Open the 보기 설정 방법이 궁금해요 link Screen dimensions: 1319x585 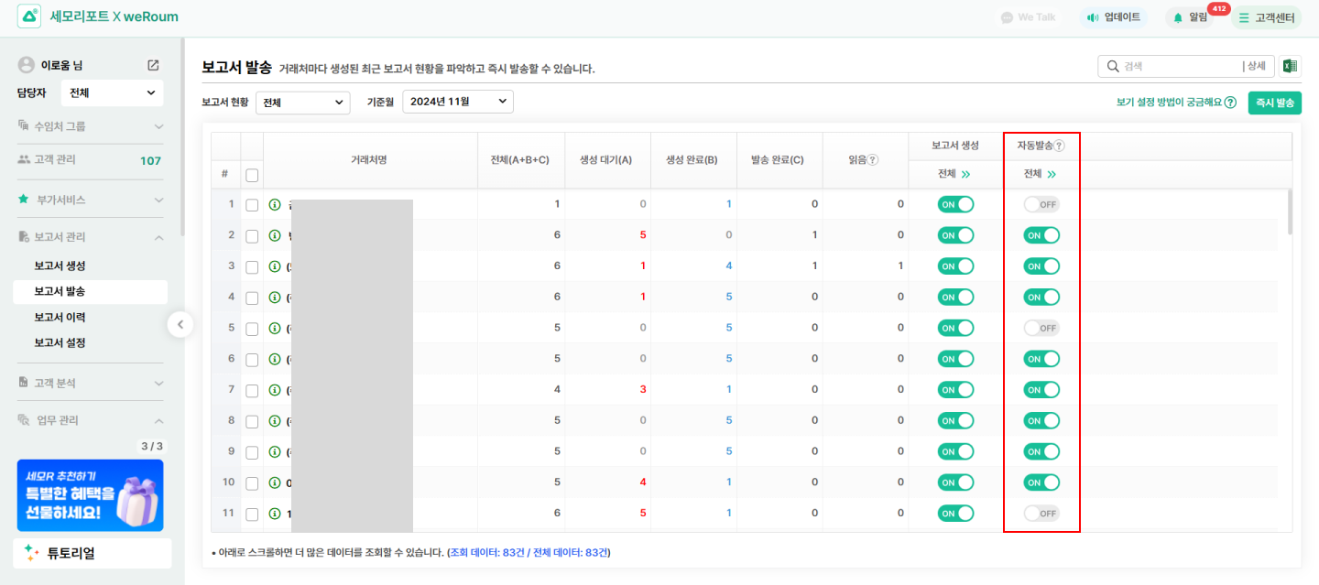(1175, 103)
